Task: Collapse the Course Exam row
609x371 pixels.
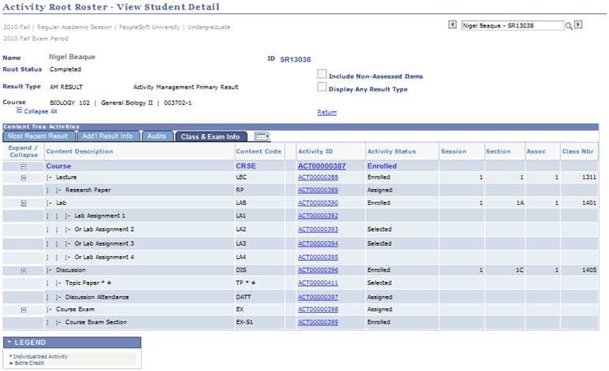Action: (24, 310)
